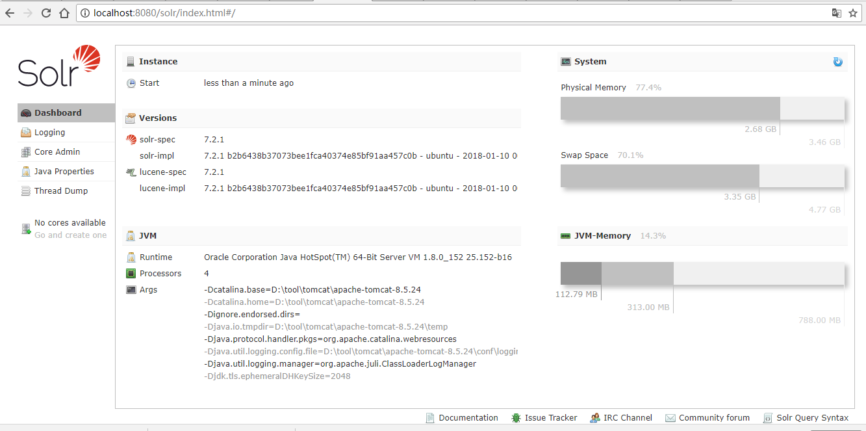
Task: Click the Runtime jar icon
Action: click(x=131, y=257)
